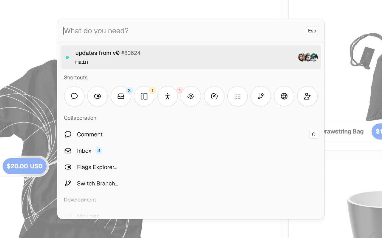
Task: Open the Comment shortcut bubble icon
Action: coord(74,96)
